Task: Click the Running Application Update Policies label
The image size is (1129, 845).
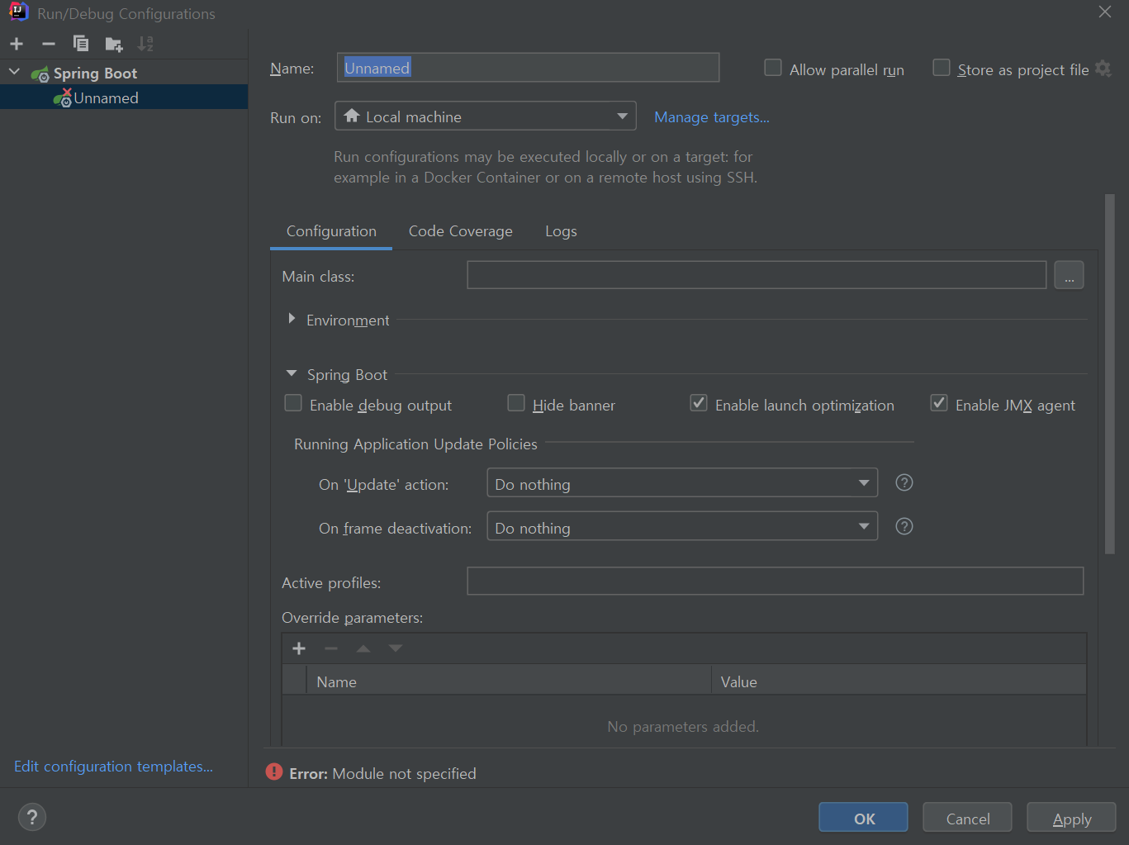Action: 415,444
